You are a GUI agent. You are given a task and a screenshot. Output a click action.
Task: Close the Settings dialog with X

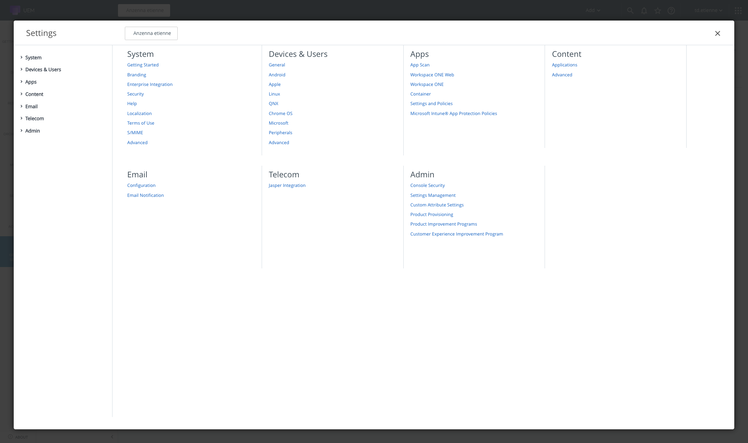717,33
